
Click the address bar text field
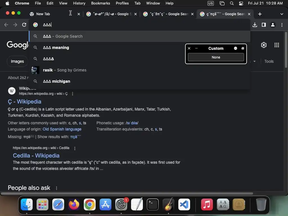coord(139,25)
